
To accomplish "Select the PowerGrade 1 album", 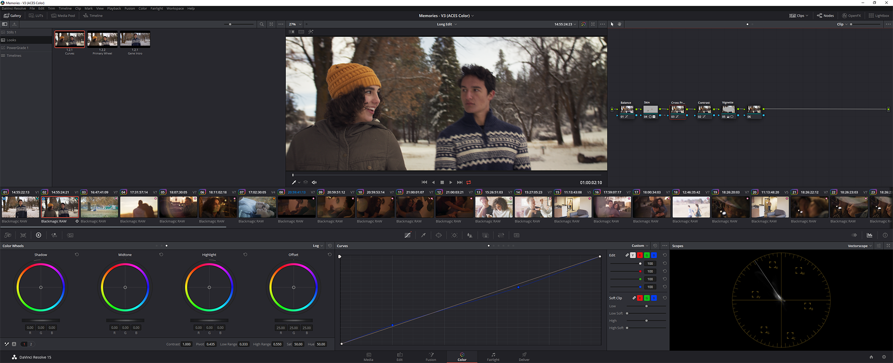I will click(x=26, y=48).
